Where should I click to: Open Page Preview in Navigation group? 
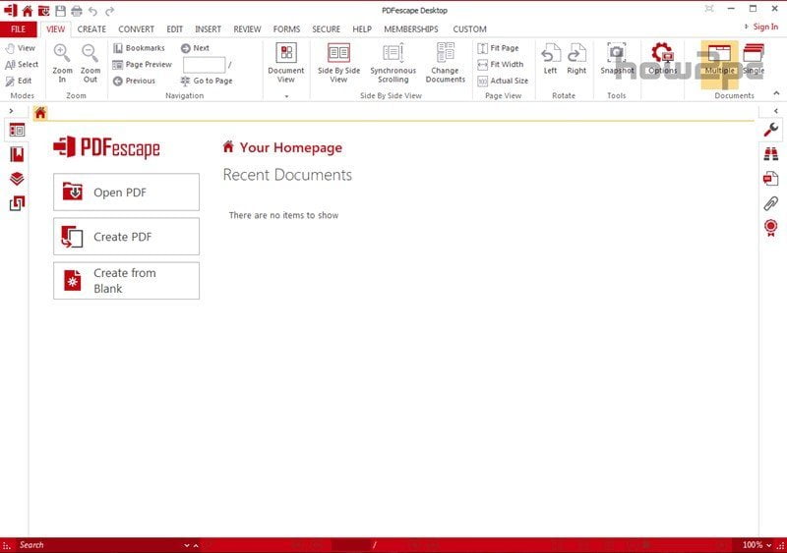143,64
